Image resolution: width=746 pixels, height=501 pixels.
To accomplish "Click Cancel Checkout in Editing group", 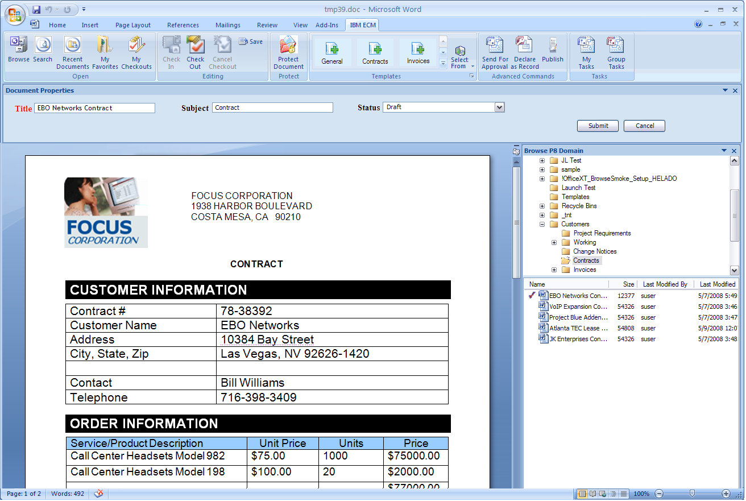I will [222, 52].
